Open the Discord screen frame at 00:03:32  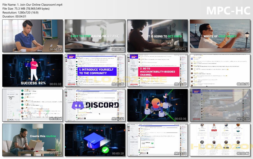coord(157,140)
